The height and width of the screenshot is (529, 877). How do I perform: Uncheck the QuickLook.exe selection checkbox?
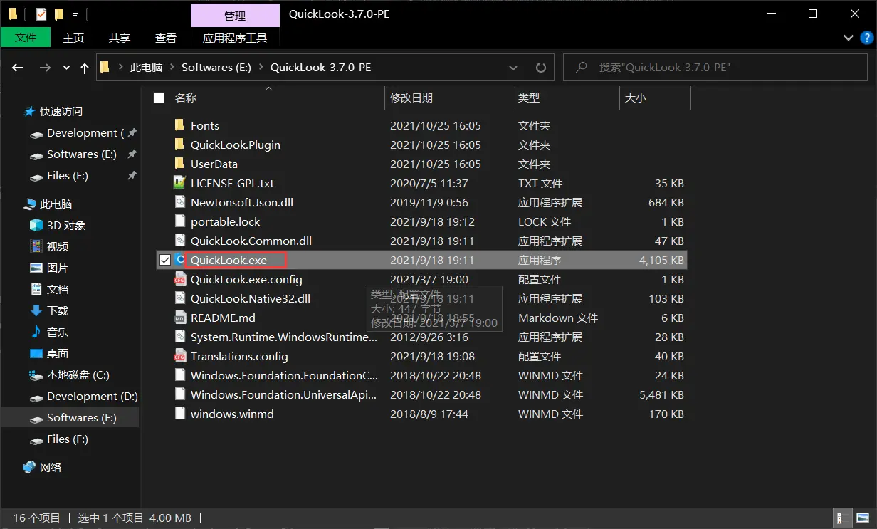[x=164, y=260]
